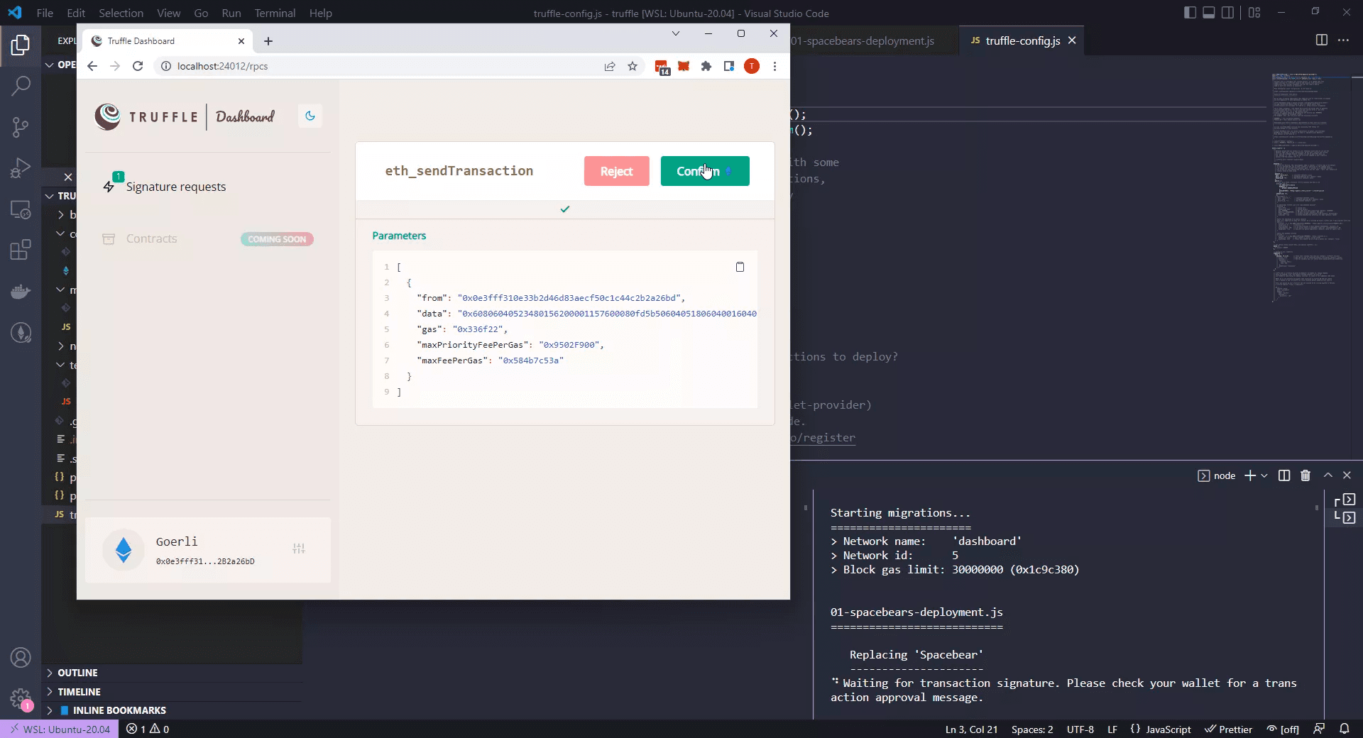This screenshot has width=1363, height=738.
Task: Toggle the bottom panel layout button
Action: pyautogui.click(x=1208, y=13)
